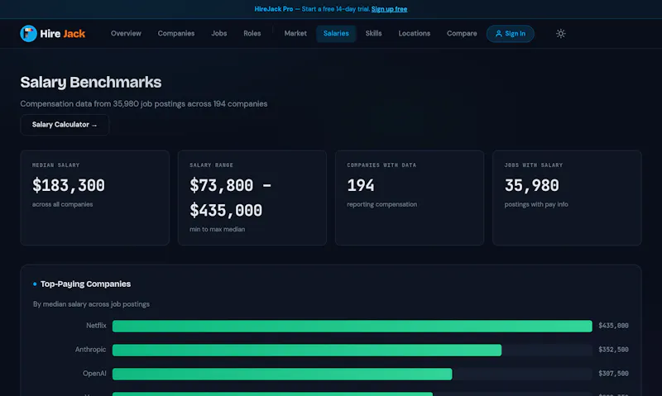Select the Roles nav item
Image resolution: width=662 pixels, height=396 pixels.
[252, 33]
